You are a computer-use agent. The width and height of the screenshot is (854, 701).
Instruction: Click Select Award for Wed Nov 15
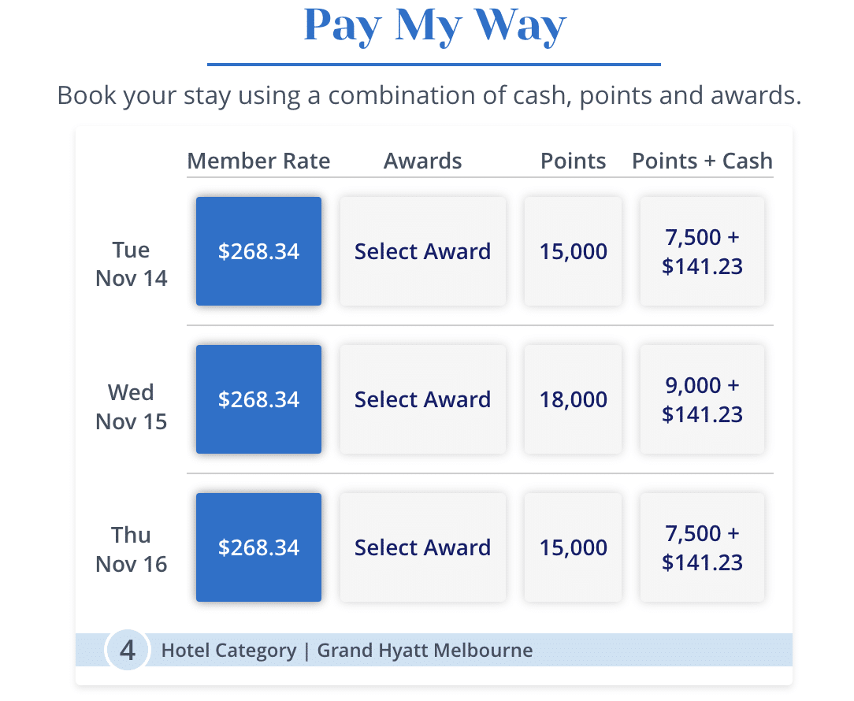[x=422, y=399]
